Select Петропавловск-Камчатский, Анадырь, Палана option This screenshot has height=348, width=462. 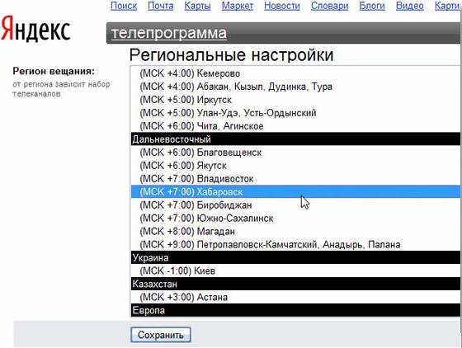click(295, 244)
